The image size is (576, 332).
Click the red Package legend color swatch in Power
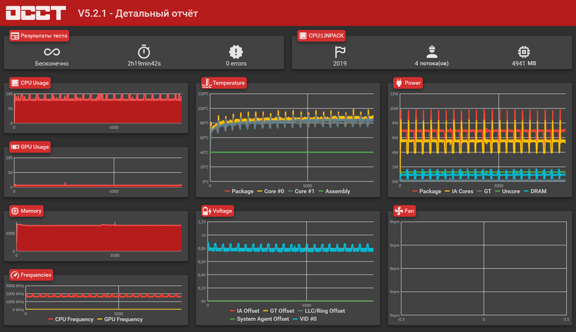[414, 191]
